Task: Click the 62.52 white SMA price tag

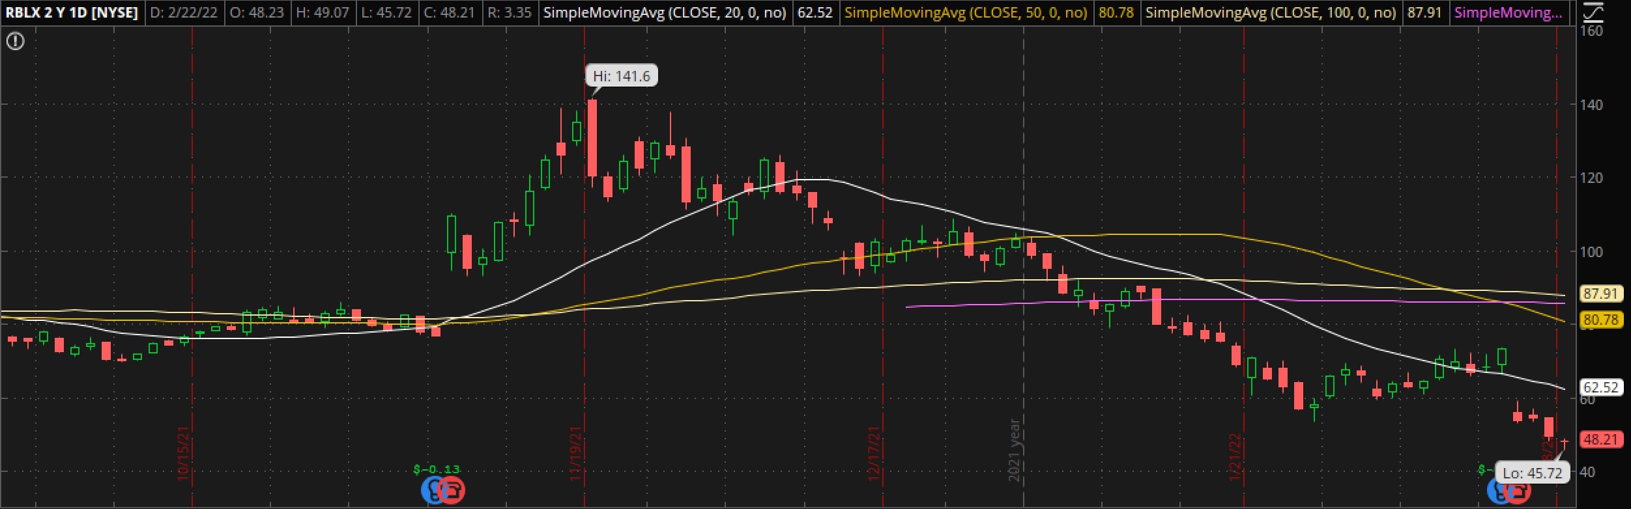Action: (1600, 387)
